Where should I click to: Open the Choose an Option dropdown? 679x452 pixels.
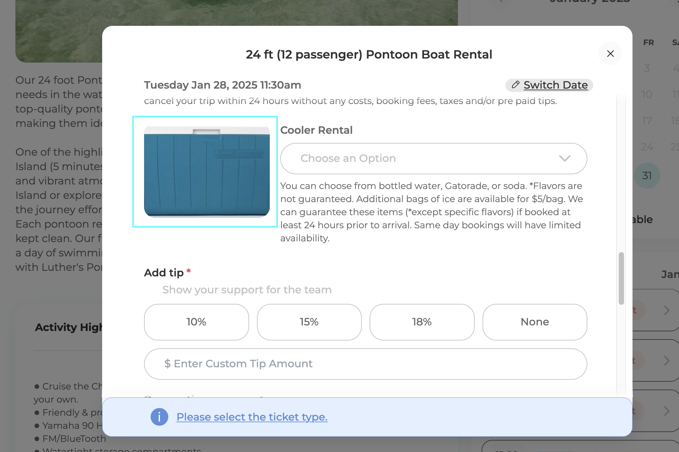pos(434,159)
